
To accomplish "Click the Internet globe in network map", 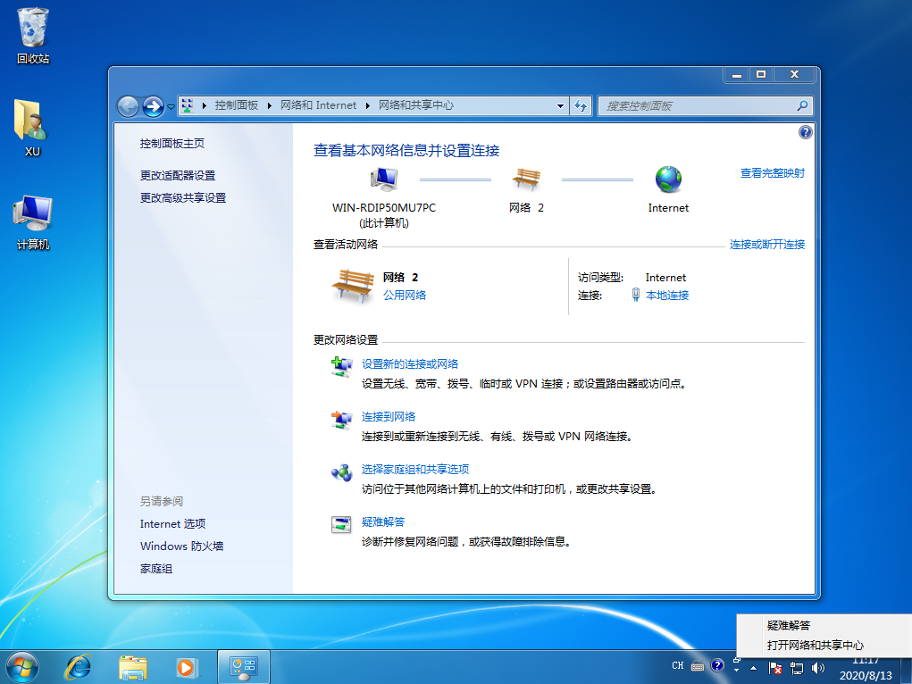I will 667,179.
